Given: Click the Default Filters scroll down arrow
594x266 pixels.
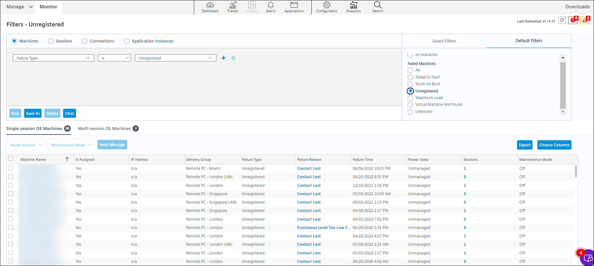Looking at the screenshot, I should [x=563, y=112].
